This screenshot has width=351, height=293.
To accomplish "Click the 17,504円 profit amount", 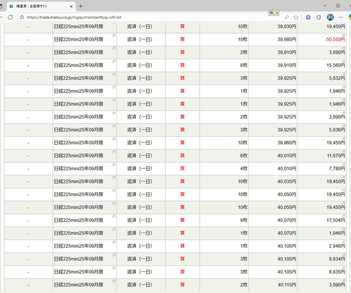I will (336, 220).
